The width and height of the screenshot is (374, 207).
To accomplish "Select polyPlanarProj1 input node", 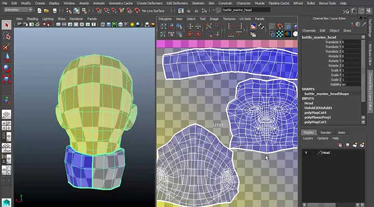I will pyautogui.click(x=317, y=117).
